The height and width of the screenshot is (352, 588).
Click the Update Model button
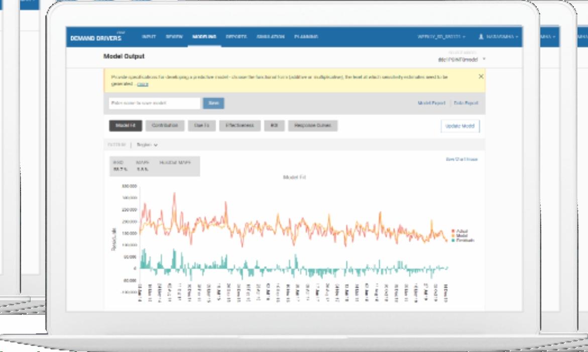(x=460, y=126)
